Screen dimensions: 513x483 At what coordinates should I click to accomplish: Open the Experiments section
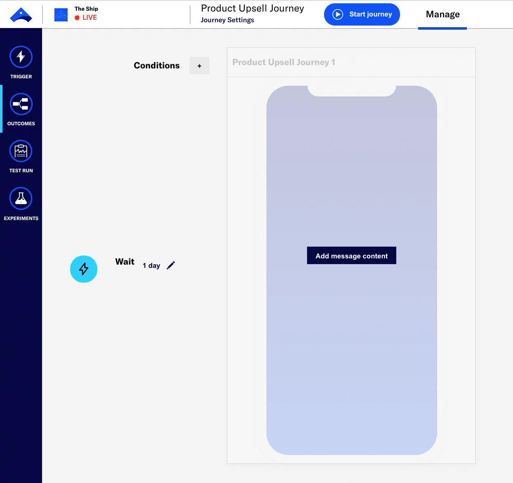point(21,204)
